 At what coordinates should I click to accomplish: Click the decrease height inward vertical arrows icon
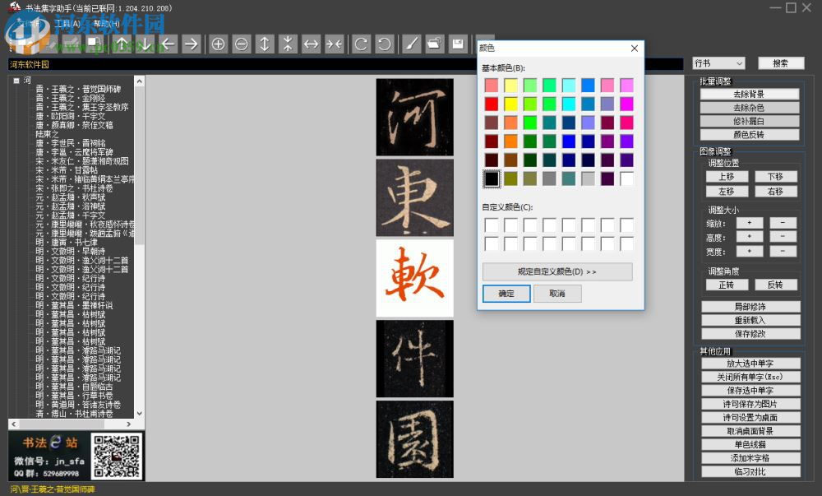(288, 44)
